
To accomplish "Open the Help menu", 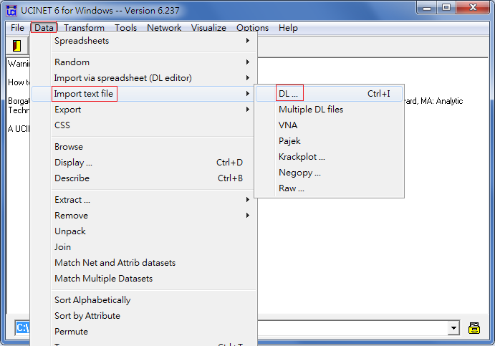I will click(288, 28).
